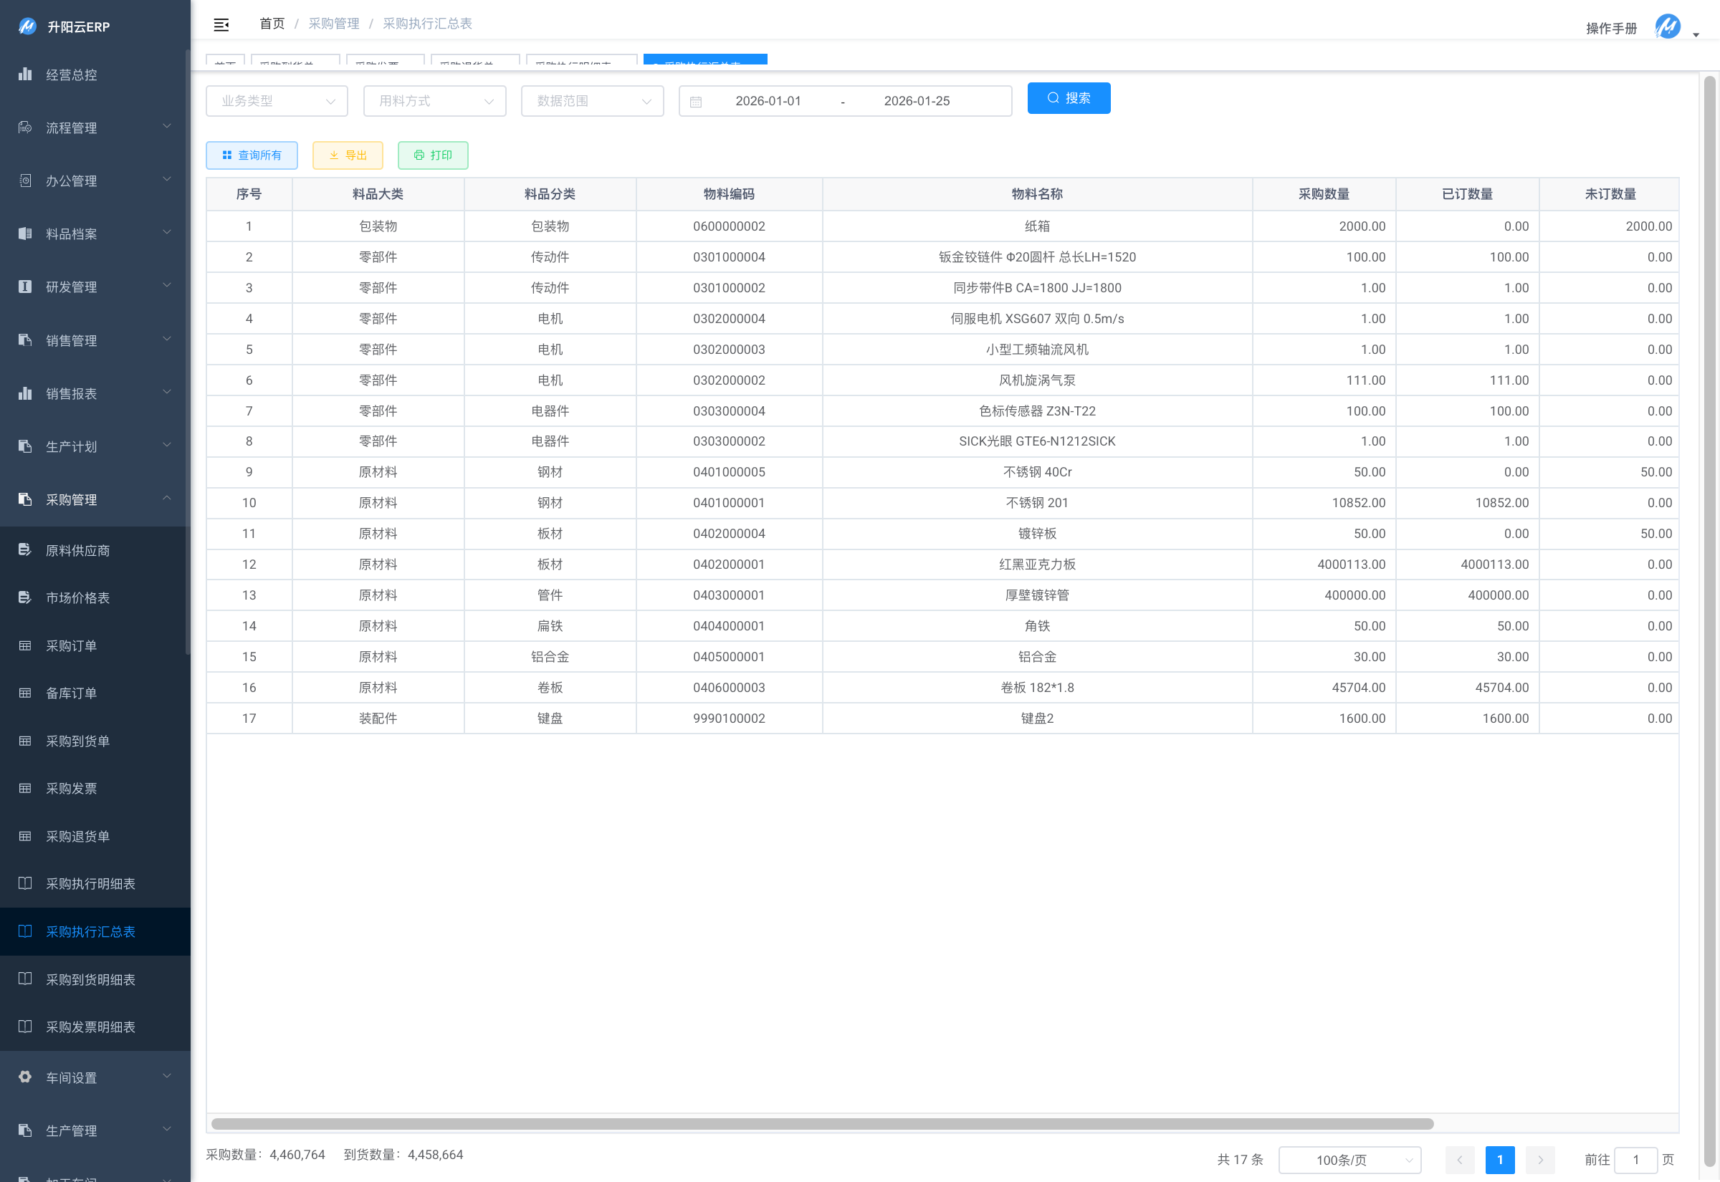Click the user avatar icon in the header
Viewport: 1720px width, 1182px height.
click(1668, 27)
